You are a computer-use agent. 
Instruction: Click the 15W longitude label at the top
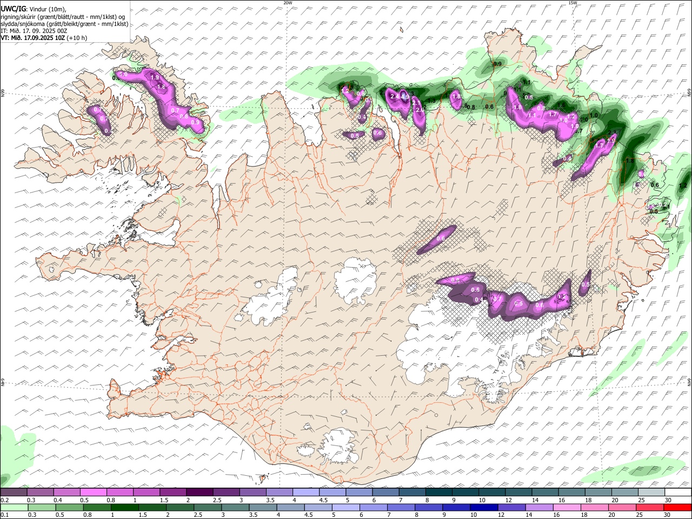[573, 3]
